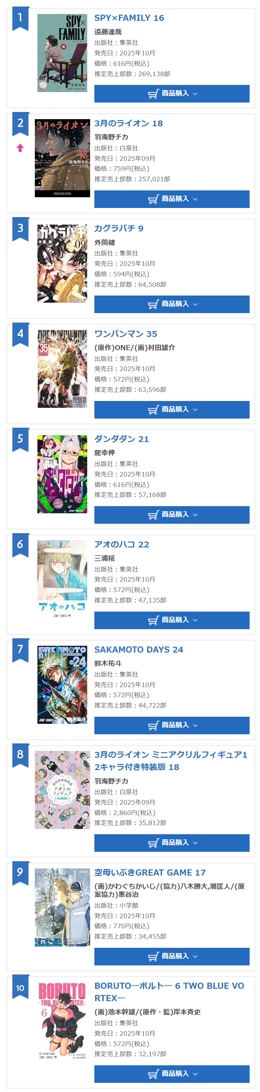Open the ダンダダン 21 title link
This screenshot has height=1092, width=260.
click(121, 439)
